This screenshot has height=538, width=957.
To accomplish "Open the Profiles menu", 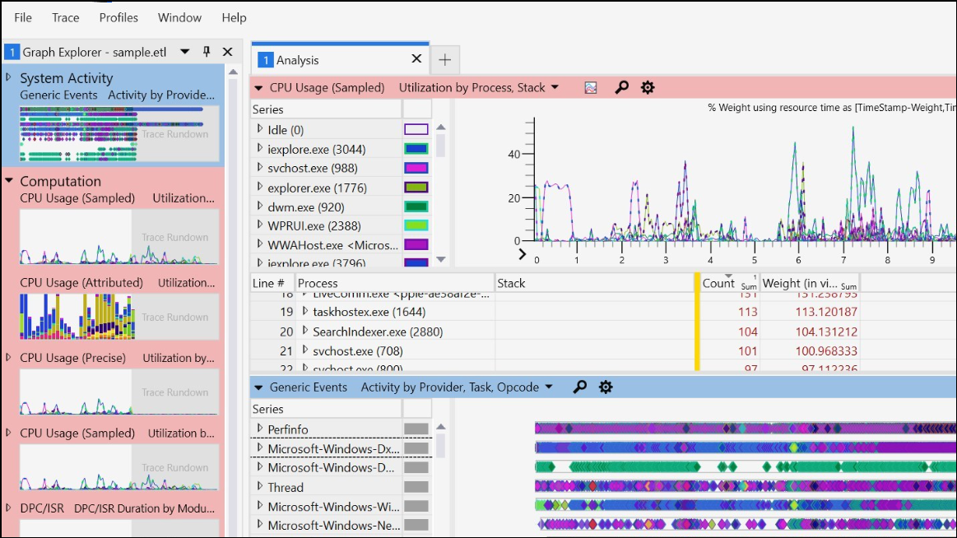I will click(x=118, y=17).
